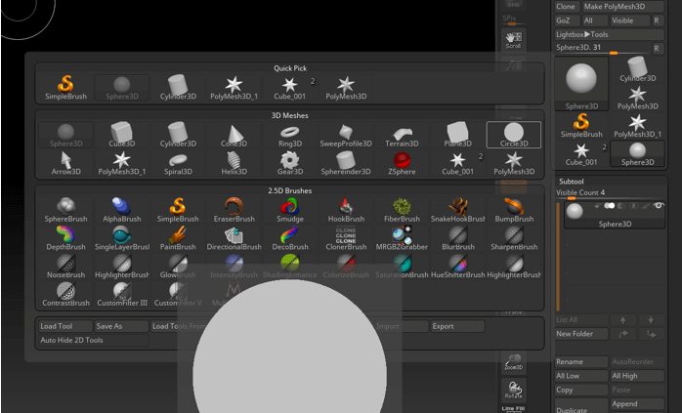Click the Clone button
Screen dimensions: 682x413
pyautogui.click(x=567, y=7)
